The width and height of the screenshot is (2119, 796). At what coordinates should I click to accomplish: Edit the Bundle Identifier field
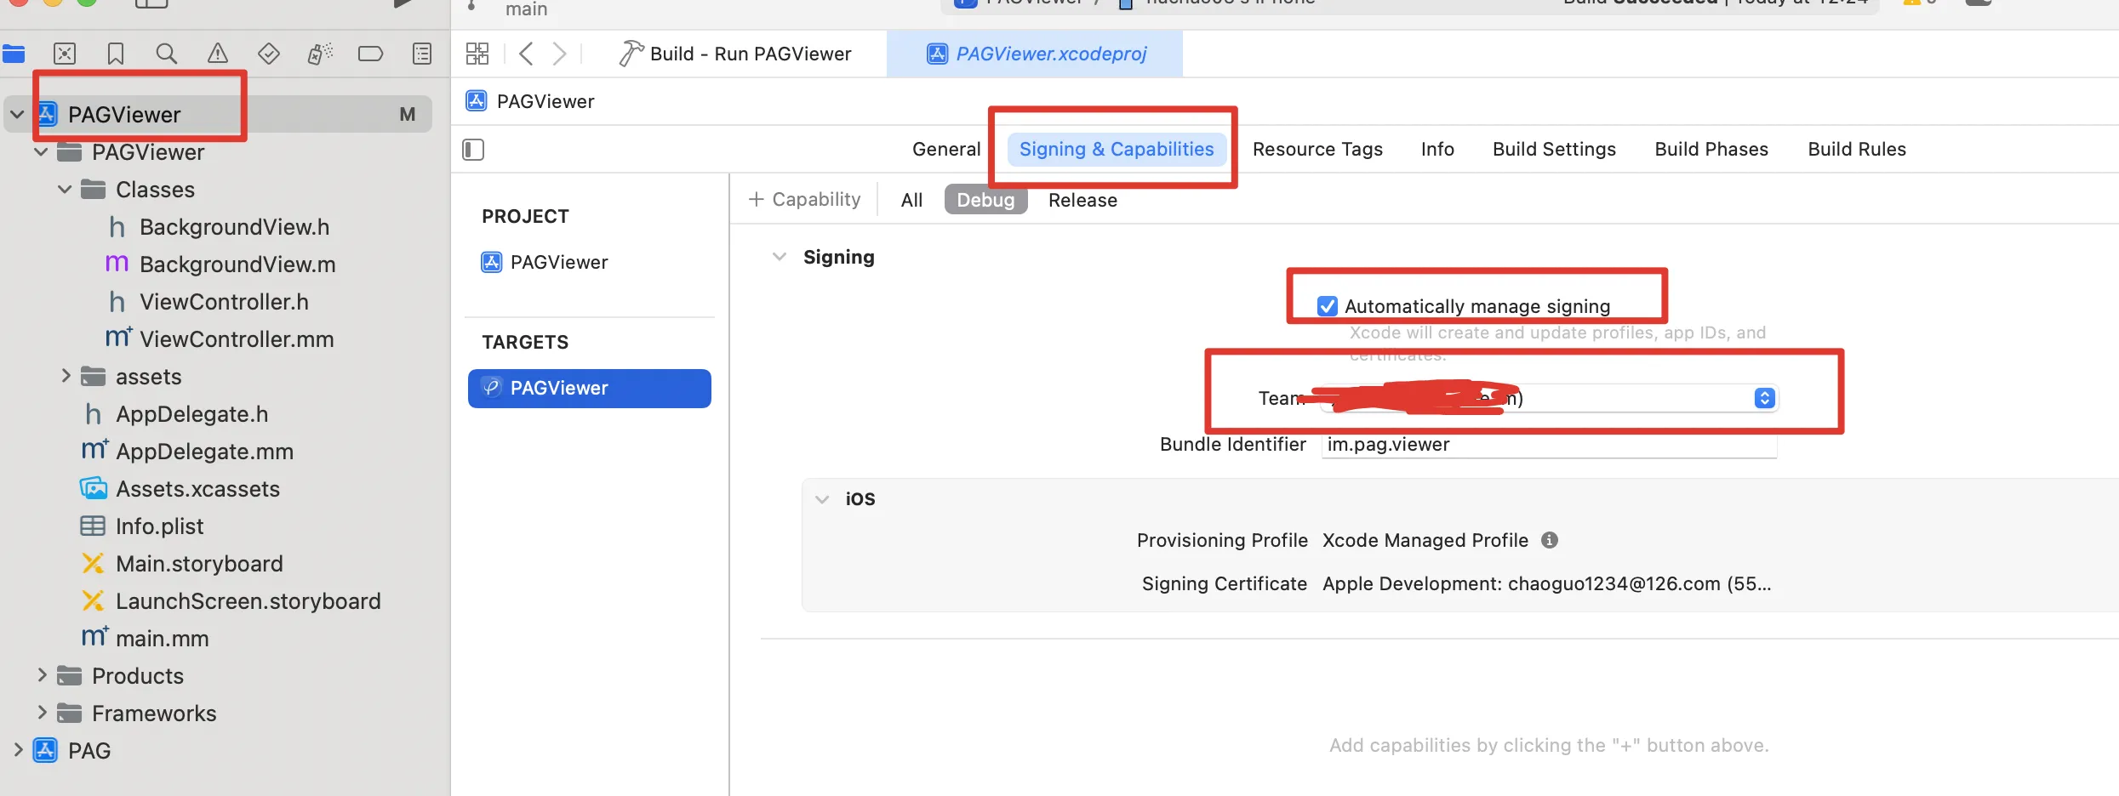point(1549,445)
